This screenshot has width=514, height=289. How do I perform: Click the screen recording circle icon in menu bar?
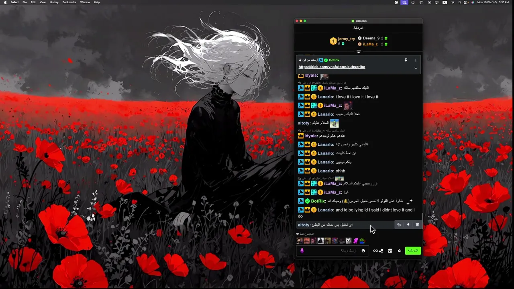point(429,2)
